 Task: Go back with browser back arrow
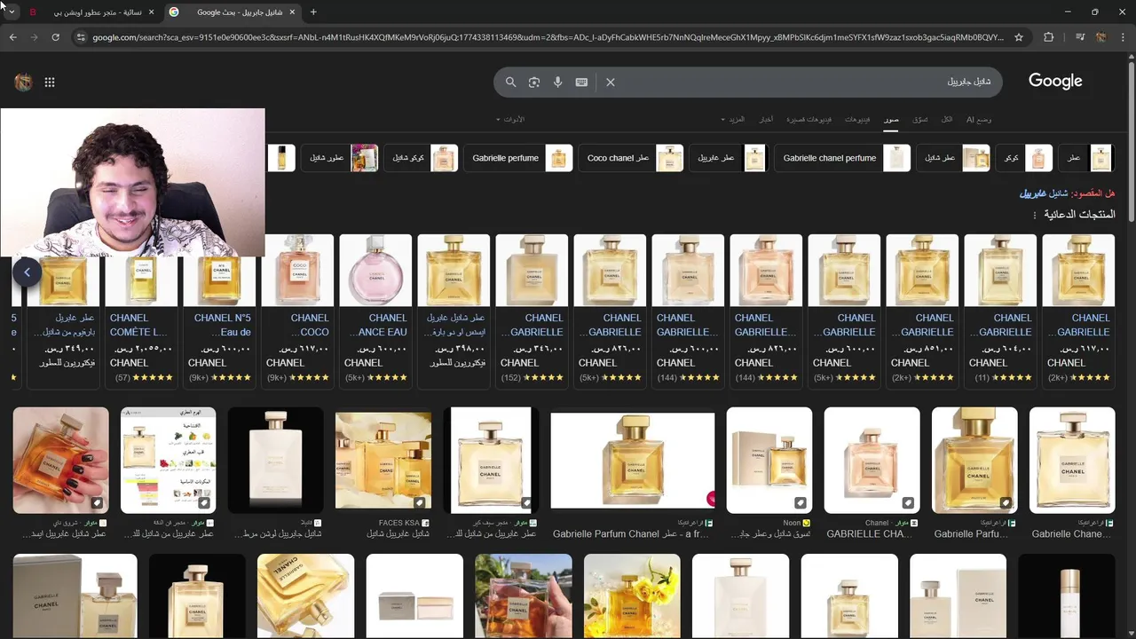point(12,37)
